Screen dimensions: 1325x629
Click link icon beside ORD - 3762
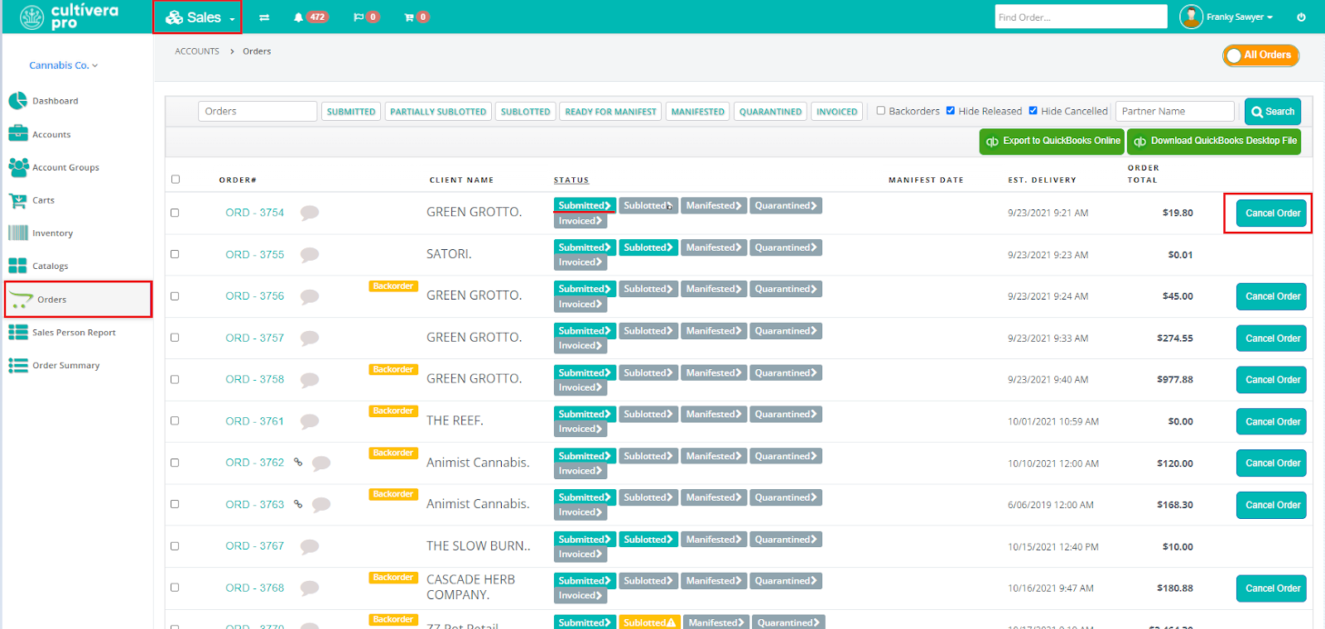(x=298, y=463)
